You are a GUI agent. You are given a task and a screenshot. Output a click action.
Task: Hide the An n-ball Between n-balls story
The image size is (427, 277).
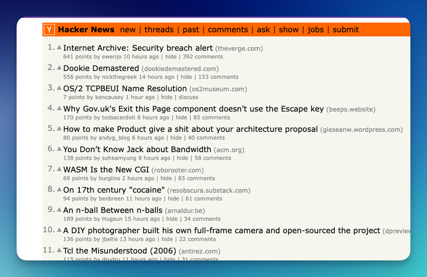(172, 219)
